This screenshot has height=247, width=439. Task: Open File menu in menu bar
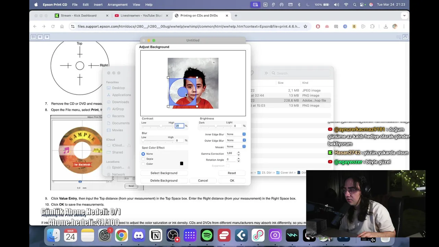(75, 4)
